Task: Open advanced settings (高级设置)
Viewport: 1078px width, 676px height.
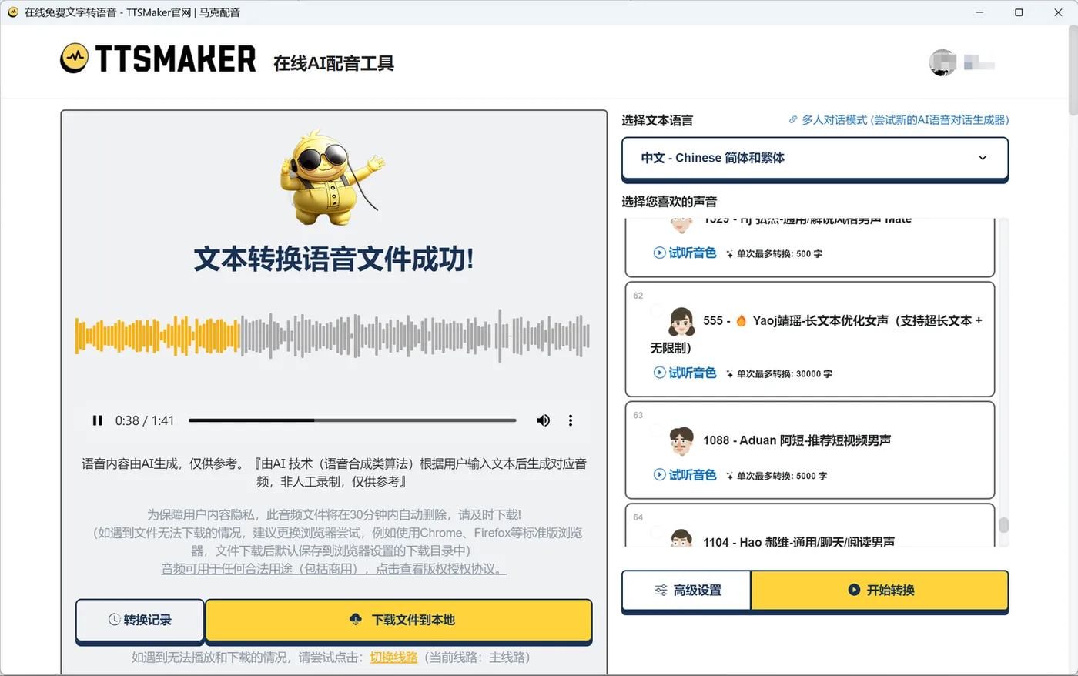Action: point(686,591)
